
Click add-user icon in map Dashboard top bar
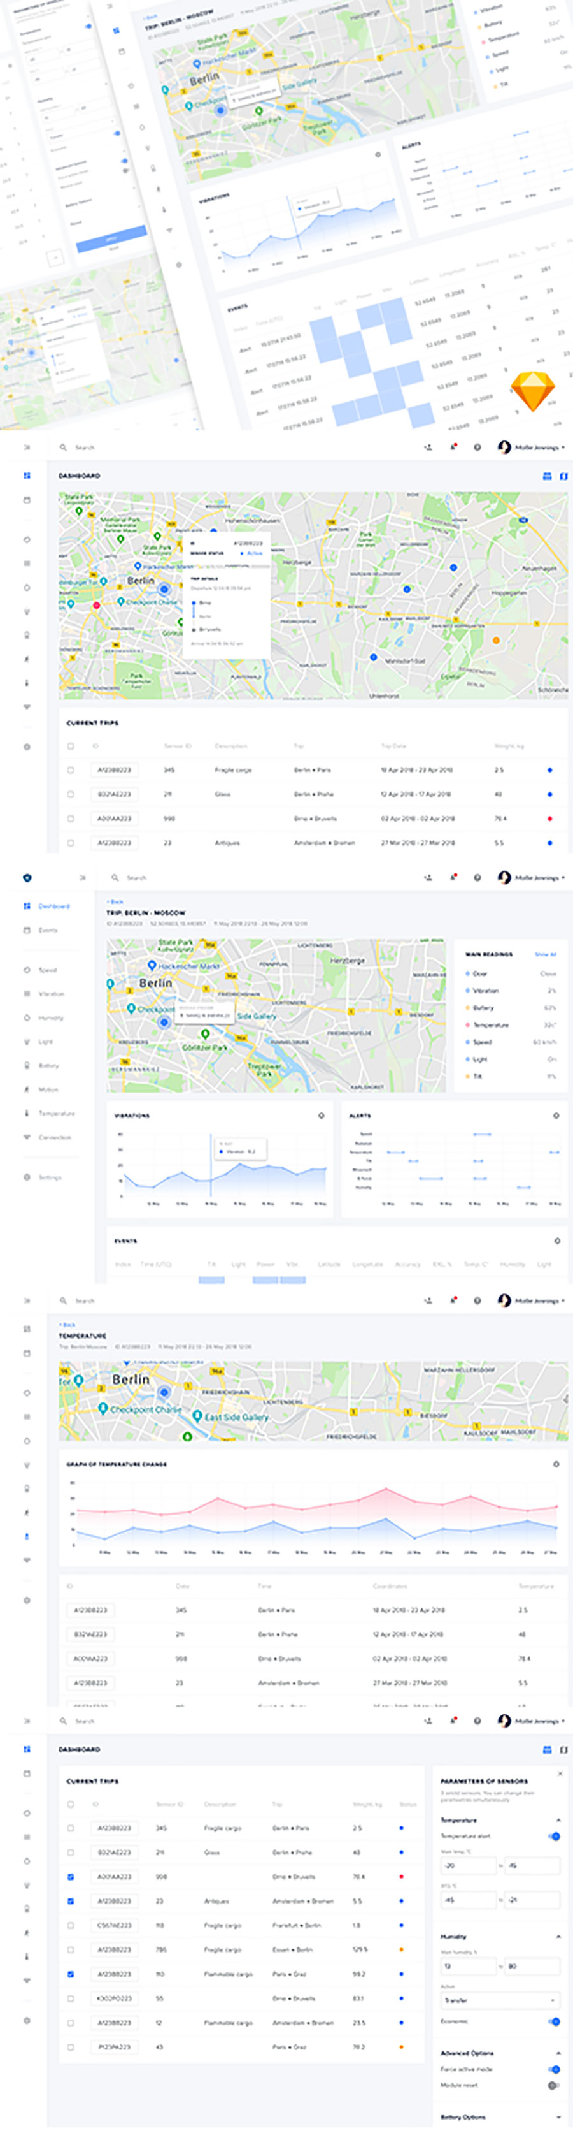click(428, 447)
